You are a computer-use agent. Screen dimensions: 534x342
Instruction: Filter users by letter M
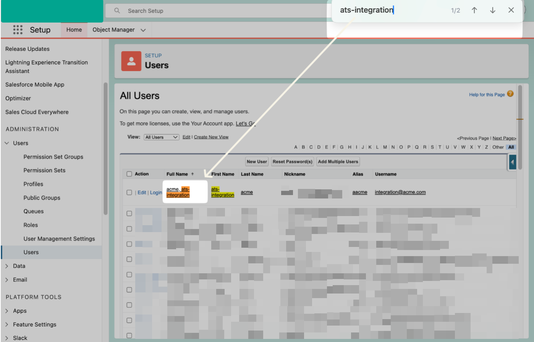tap(385, 147)
